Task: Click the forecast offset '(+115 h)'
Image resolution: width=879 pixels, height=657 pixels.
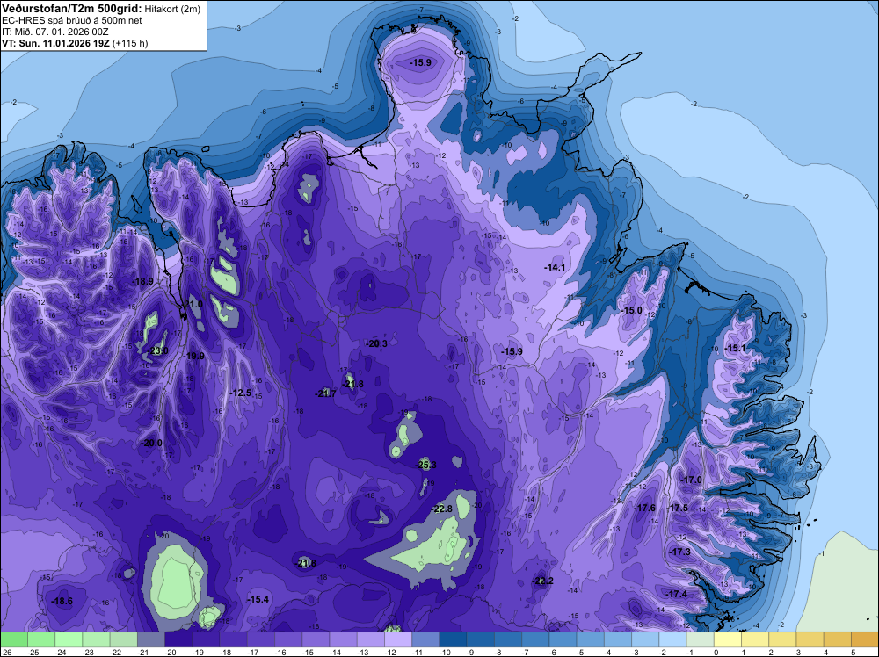Action: pos(130,43)
